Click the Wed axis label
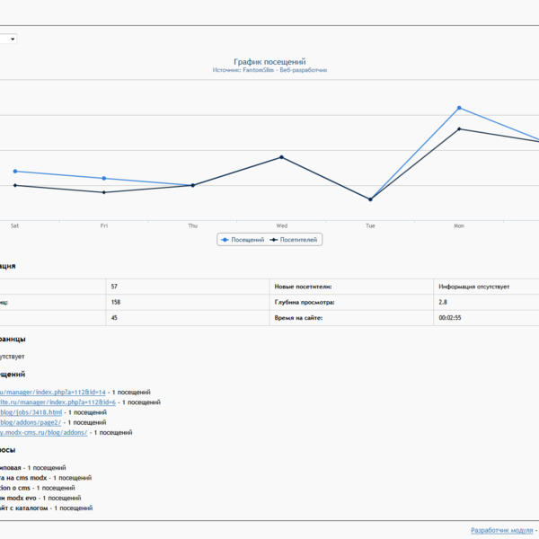Screen dimensions: 539x539 pyautogui.click(x=281, y=225)
